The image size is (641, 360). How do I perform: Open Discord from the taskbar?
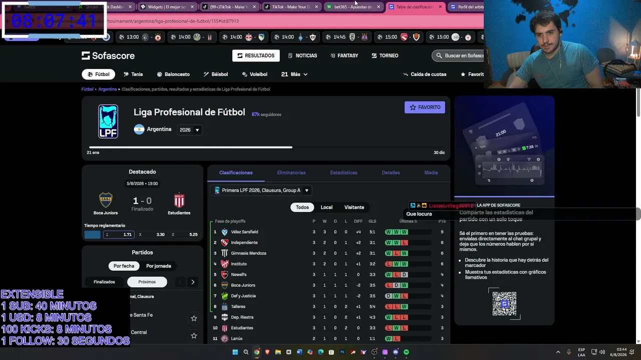coord(396,352)
